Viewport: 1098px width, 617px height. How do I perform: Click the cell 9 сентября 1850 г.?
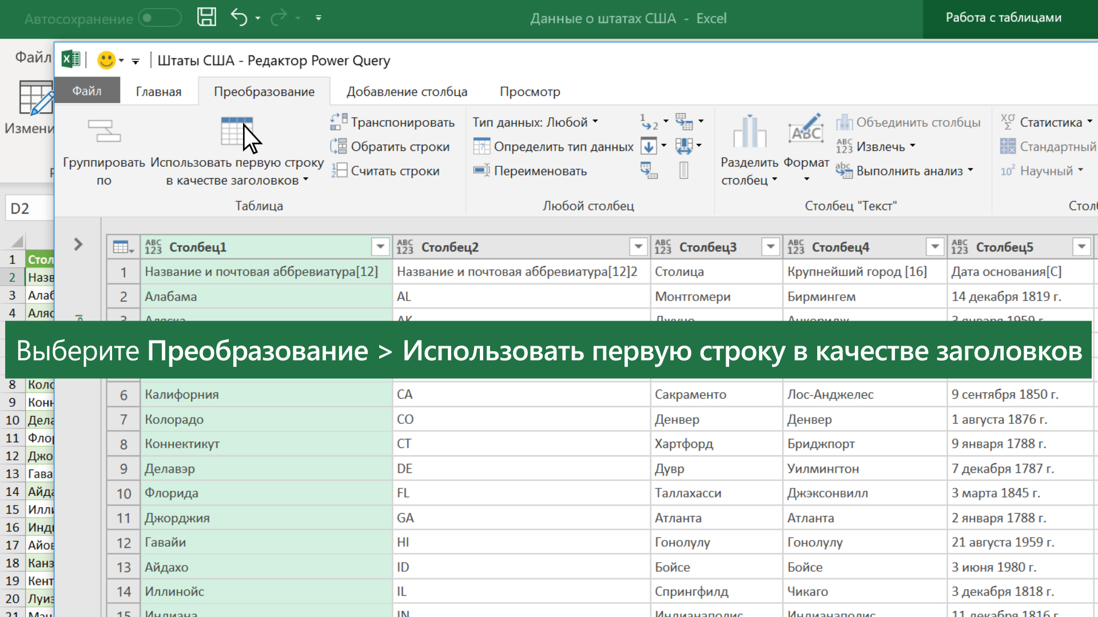(x=1020, y=394)
